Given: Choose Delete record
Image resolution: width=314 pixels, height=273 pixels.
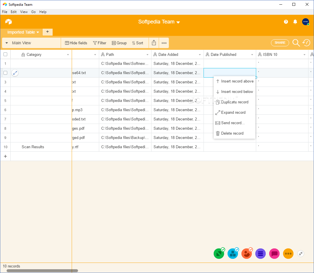Looking at the screenshot, I should point(234,133).
